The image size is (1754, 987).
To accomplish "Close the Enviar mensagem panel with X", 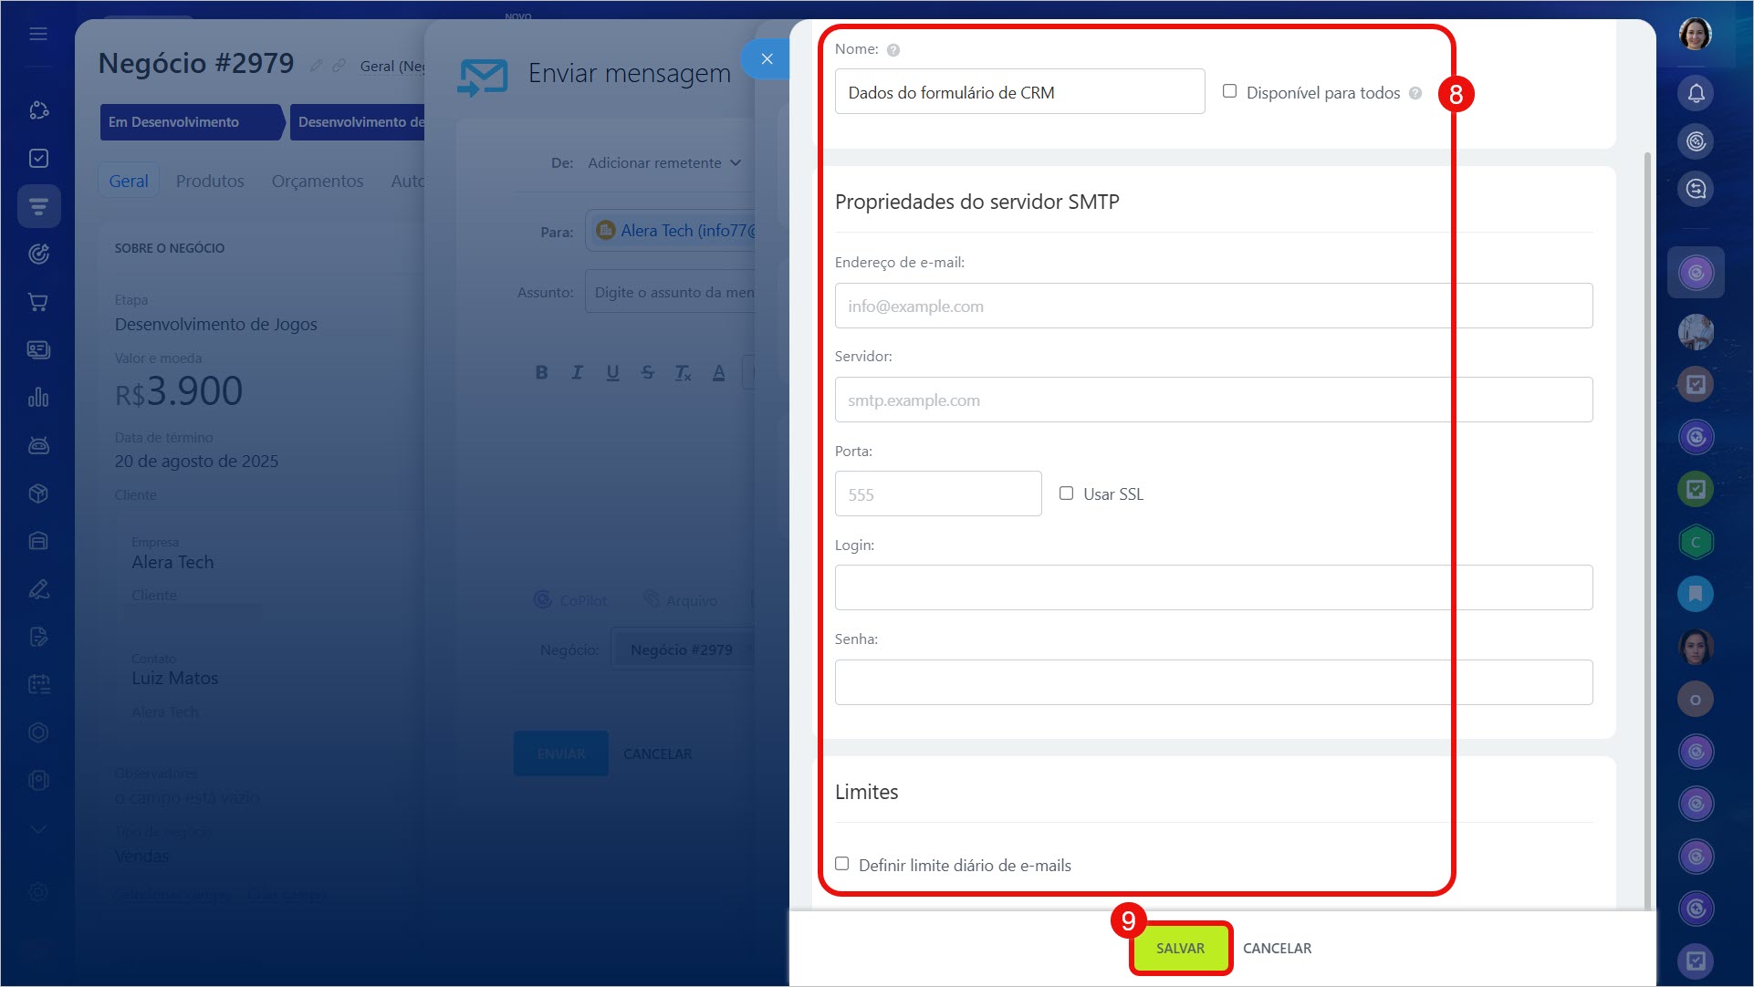I will [767, 59].
